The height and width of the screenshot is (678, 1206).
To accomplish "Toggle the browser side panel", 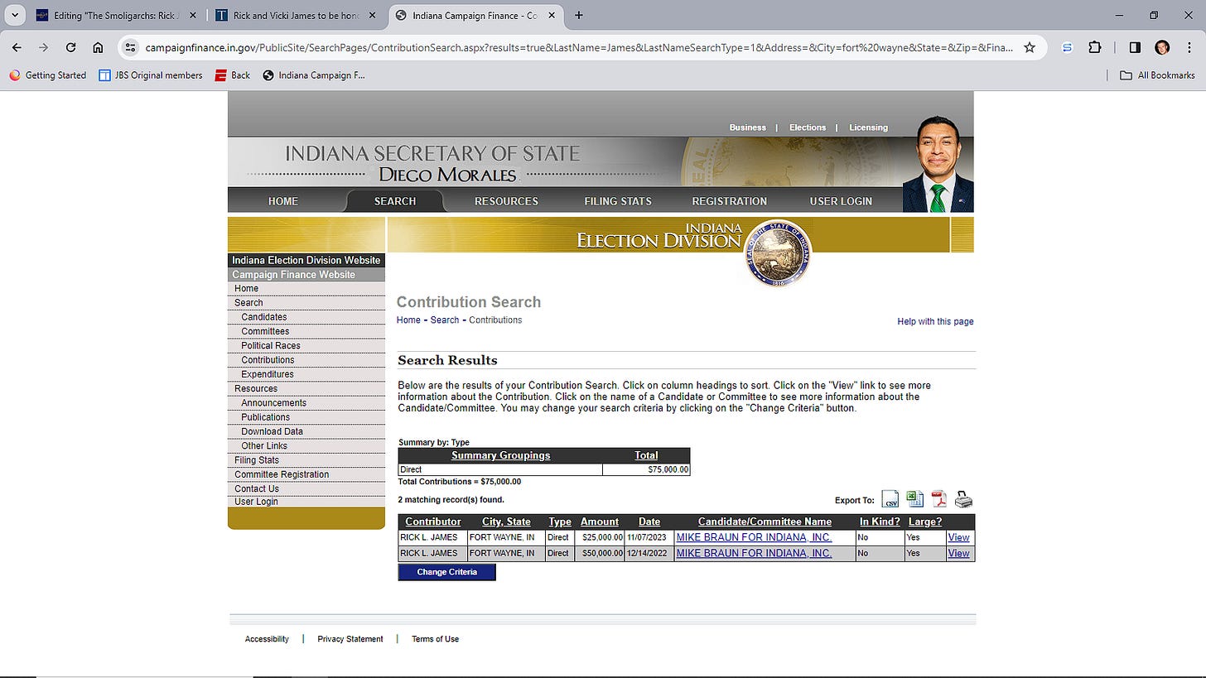I will (x=1135, y=47).
